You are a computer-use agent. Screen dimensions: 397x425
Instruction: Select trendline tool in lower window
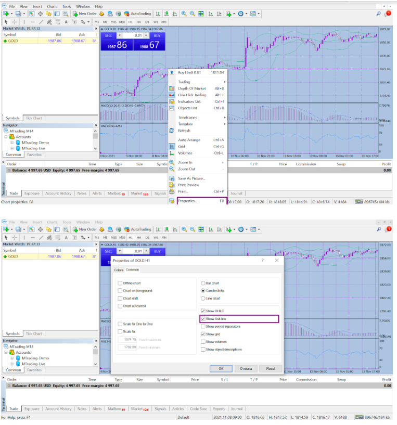(41, 237)
